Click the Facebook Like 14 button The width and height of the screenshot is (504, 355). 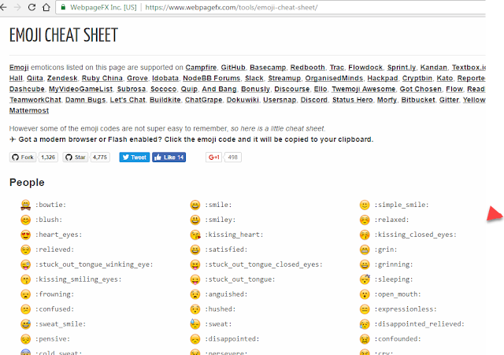click(169, 157)
